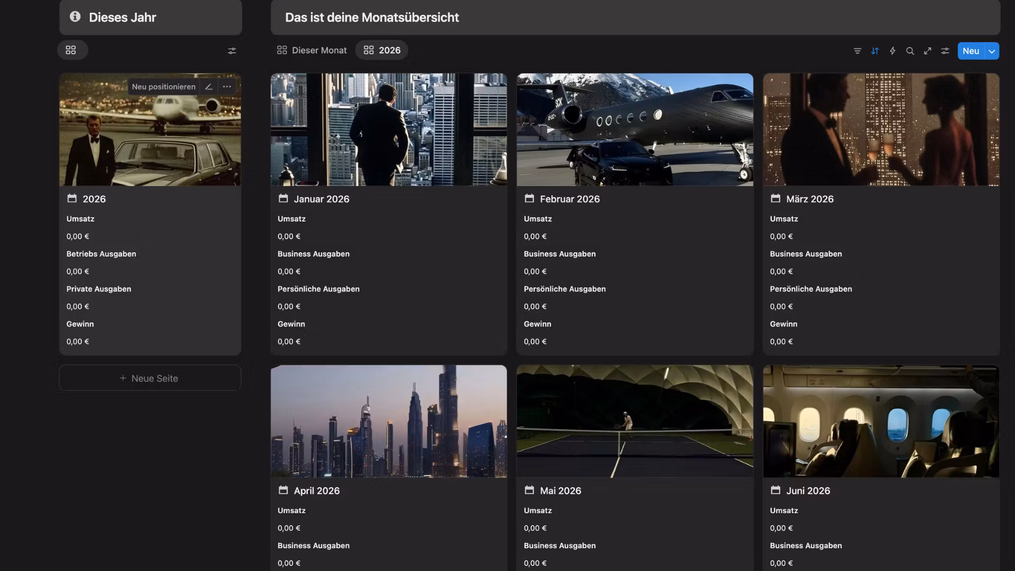Open view settings icon beside Neu button
The image size is (1015, 571).
[945, 51]
